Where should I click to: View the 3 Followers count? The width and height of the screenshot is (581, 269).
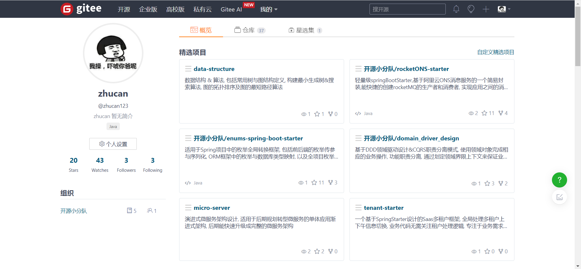click(x=126, y=165)
